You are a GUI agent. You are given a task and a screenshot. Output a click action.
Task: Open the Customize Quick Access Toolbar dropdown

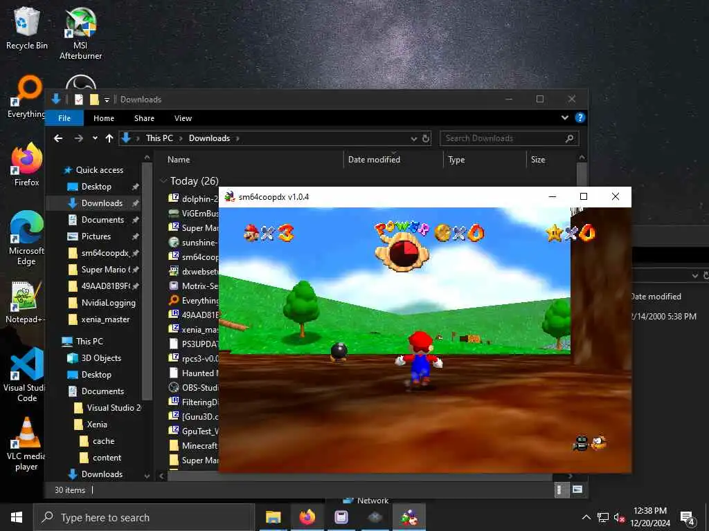[107, 100]
